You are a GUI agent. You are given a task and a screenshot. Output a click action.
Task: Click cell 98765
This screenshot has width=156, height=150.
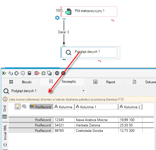[x=64, y=131]
